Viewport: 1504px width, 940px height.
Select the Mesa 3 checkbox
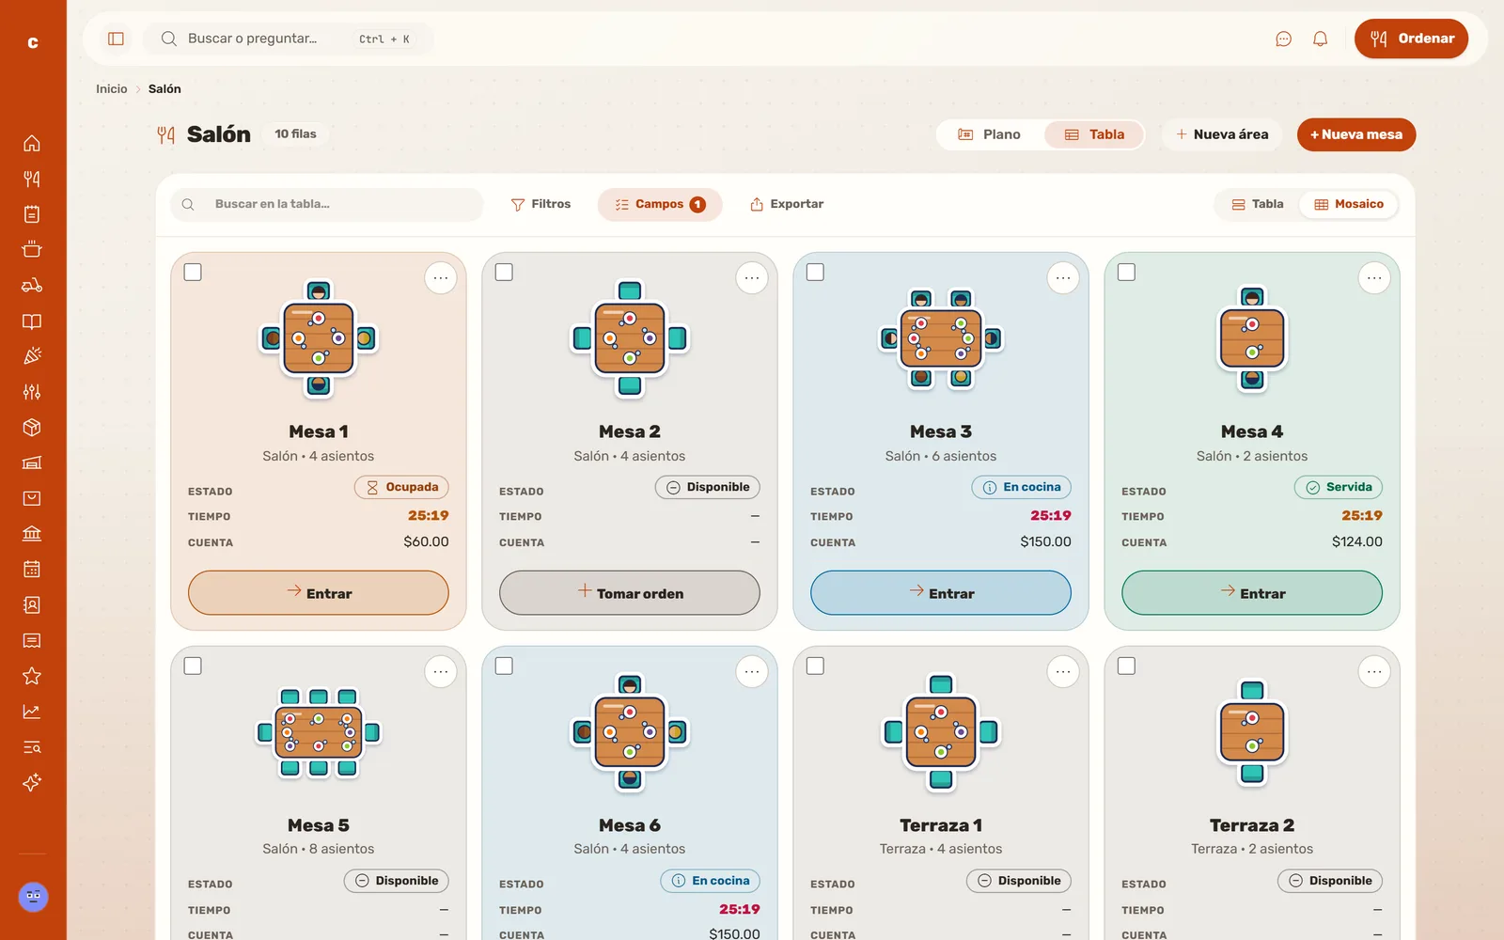click(815, 273)
